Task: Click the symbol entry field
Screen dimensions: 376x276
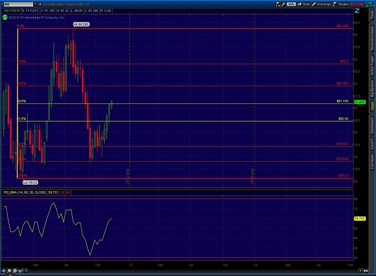Action: (x=19, y=4)
